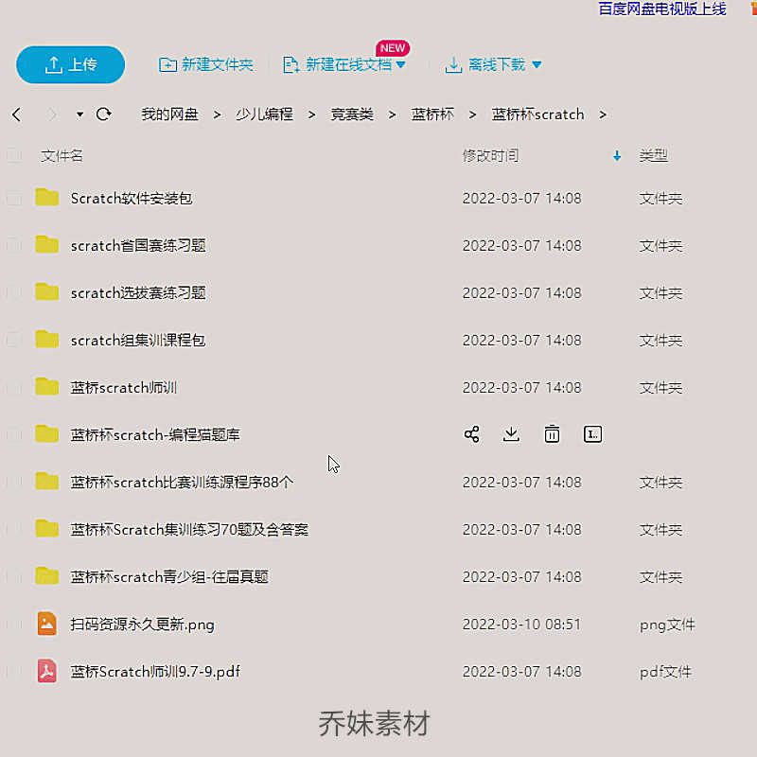Check the 扫码资源永久更新.png row checkbox
The image size is (757, 757).
(14, 625)
